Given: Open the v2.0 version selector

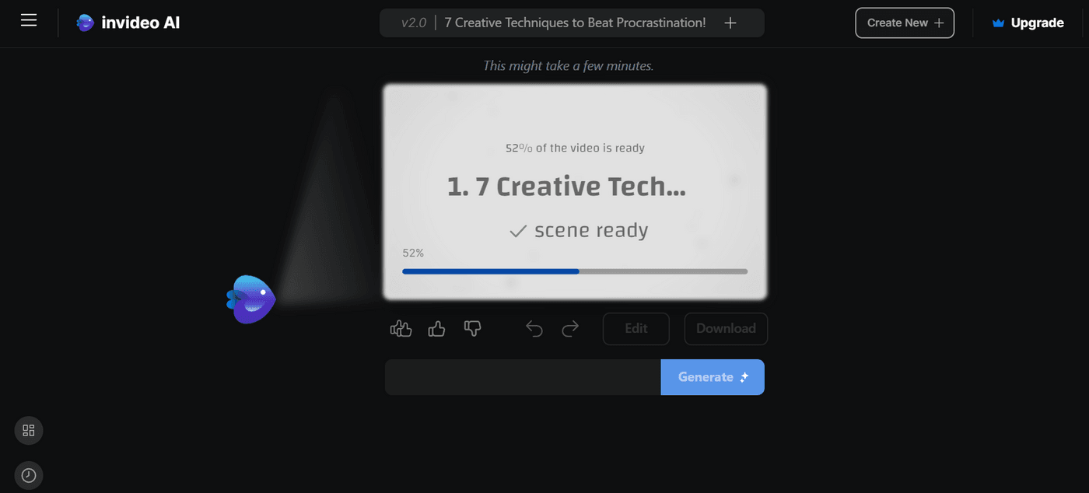Looking at the screenshot, I should [413, 23].
